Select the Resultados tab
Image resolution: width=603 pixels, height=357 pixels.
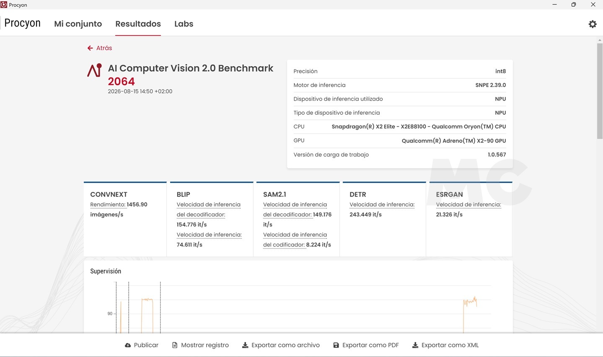click(138, 24)
